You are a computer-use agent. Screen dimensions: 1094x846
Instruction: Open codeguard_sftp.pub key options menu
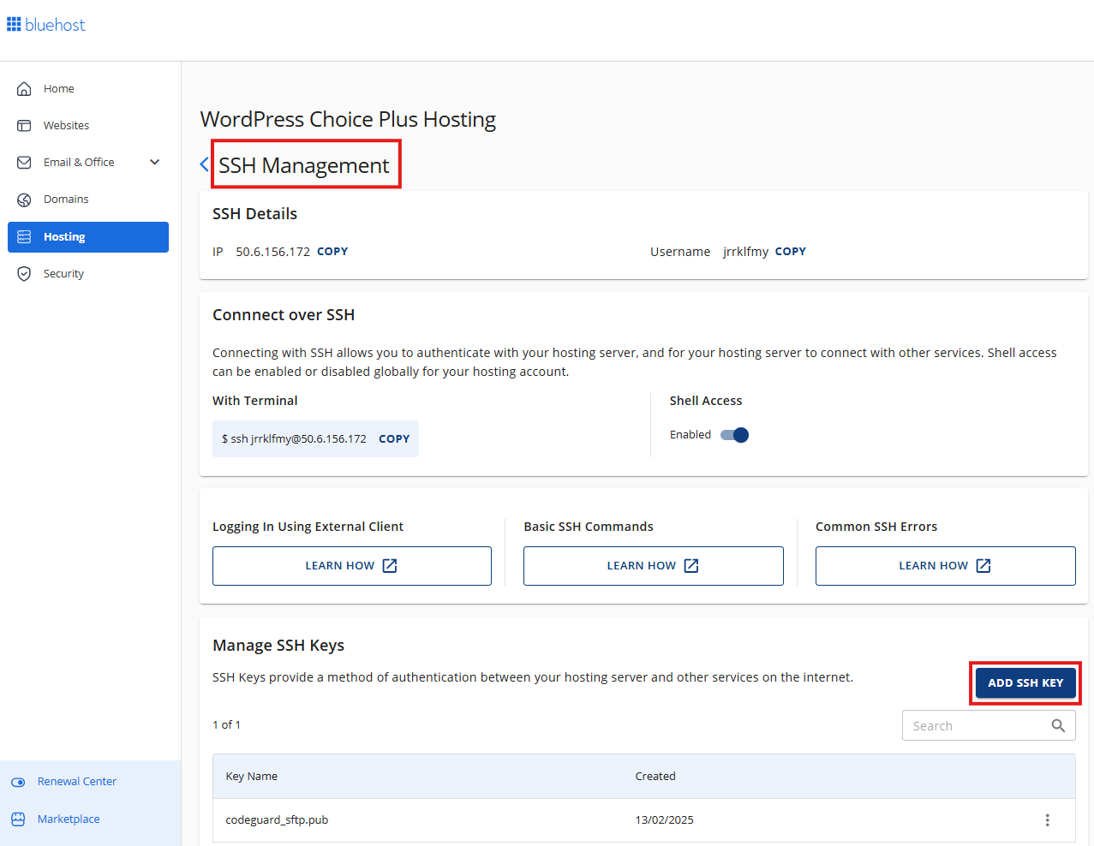coord(1047,819)
